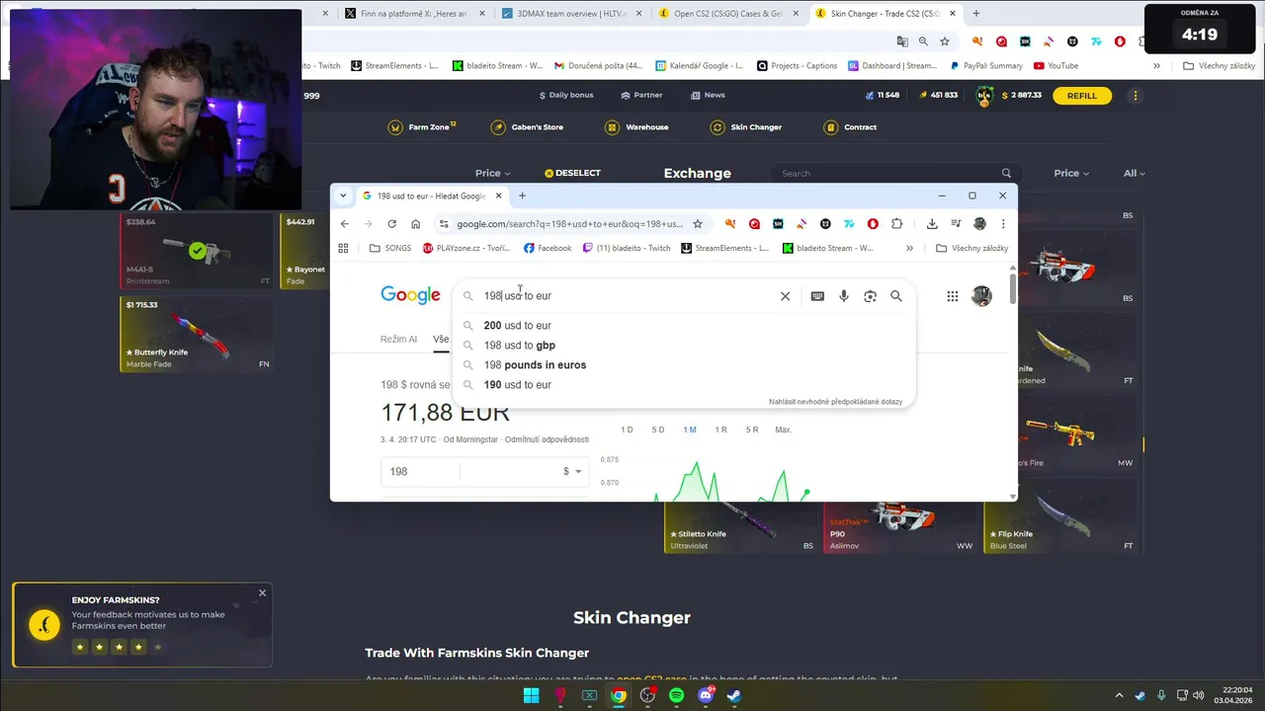View site information for google.com

click(x=444, y=224)
